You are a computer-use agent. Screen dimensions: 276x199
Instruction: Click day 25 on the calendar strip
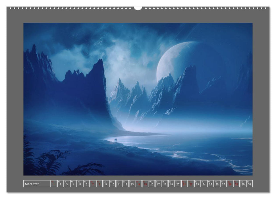[x=210, y=184]
